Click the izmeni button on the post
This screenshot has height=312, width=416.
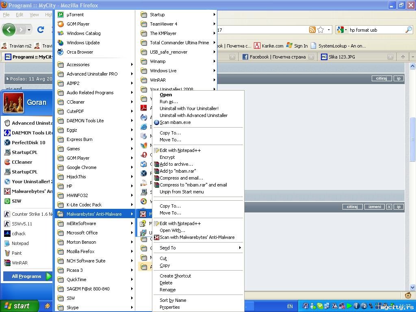(x=374, y=207)
